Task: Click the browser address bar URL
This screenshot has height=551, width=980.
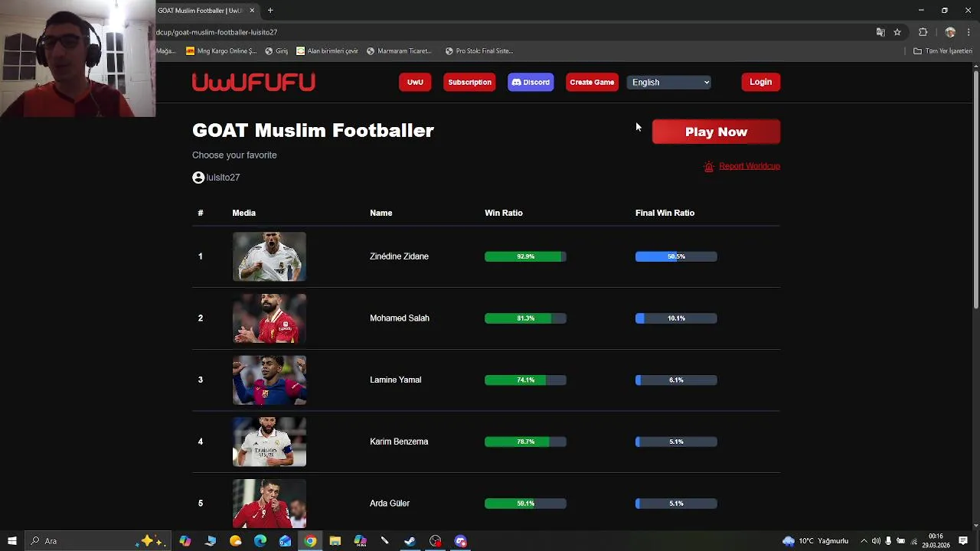Action: pyautogui.click(x=217, y=32)
